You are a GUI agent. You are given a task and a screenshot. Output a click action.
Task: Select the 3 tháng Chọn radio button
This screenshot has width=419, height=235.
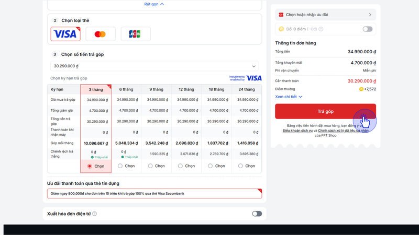(90, 166)
